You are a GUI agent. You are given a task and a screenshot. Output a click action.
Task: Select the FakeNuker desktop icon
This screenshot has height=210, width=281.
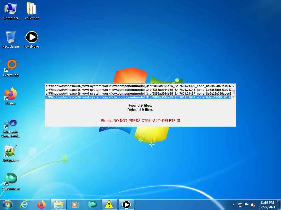32,39
